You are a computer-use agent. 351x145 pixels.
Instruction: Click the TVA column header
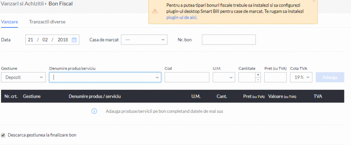(x=318, y=96)
